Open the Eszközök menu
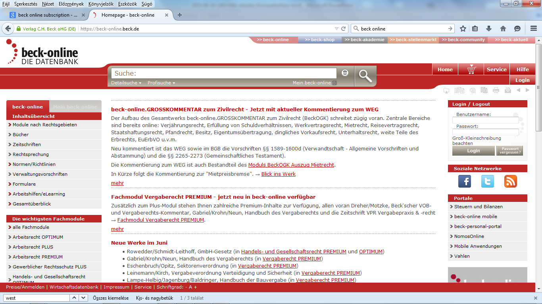Screen dimensions: 542x304 pos(128,4)
